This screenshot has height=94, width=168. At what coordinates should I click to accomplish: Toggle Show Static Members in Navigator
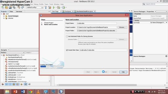(x=10, y=84)
